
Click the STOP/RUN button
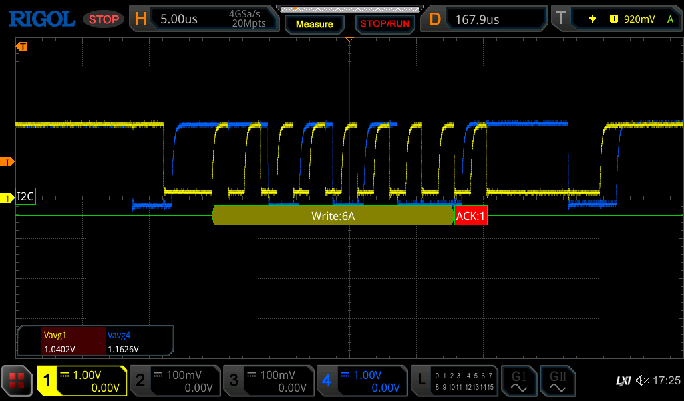(x=385, y=24)
